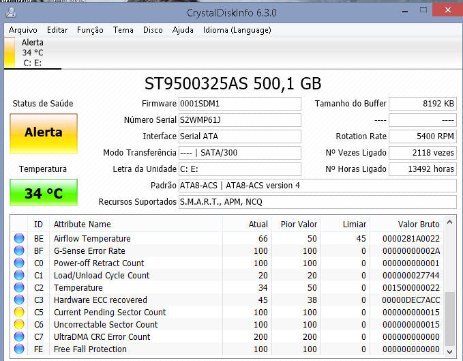Open the Arquivo menu
This screenshot has height=361, width=463.
click(23, 30)
